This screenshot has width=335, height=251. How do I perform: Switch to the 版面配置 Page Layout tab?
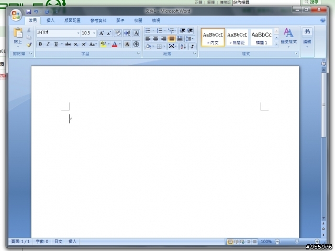(x=72, y=20)
